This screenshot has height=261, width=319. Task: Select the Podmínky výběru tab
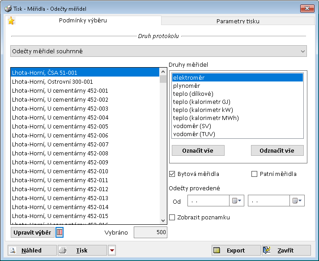[83, 20]
